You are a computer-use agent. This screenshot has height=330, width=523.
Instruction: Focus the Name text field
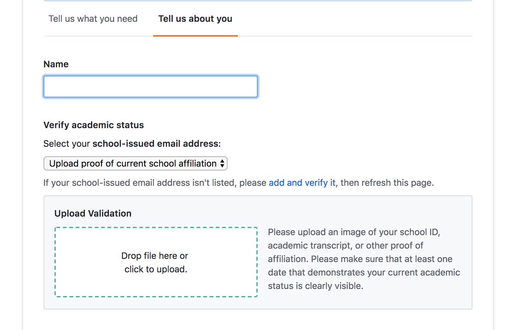[x=151, y=87]
